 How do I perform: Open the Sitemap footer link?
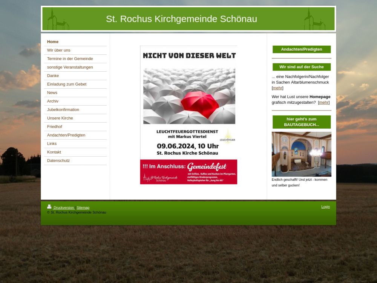coord(83,208)
